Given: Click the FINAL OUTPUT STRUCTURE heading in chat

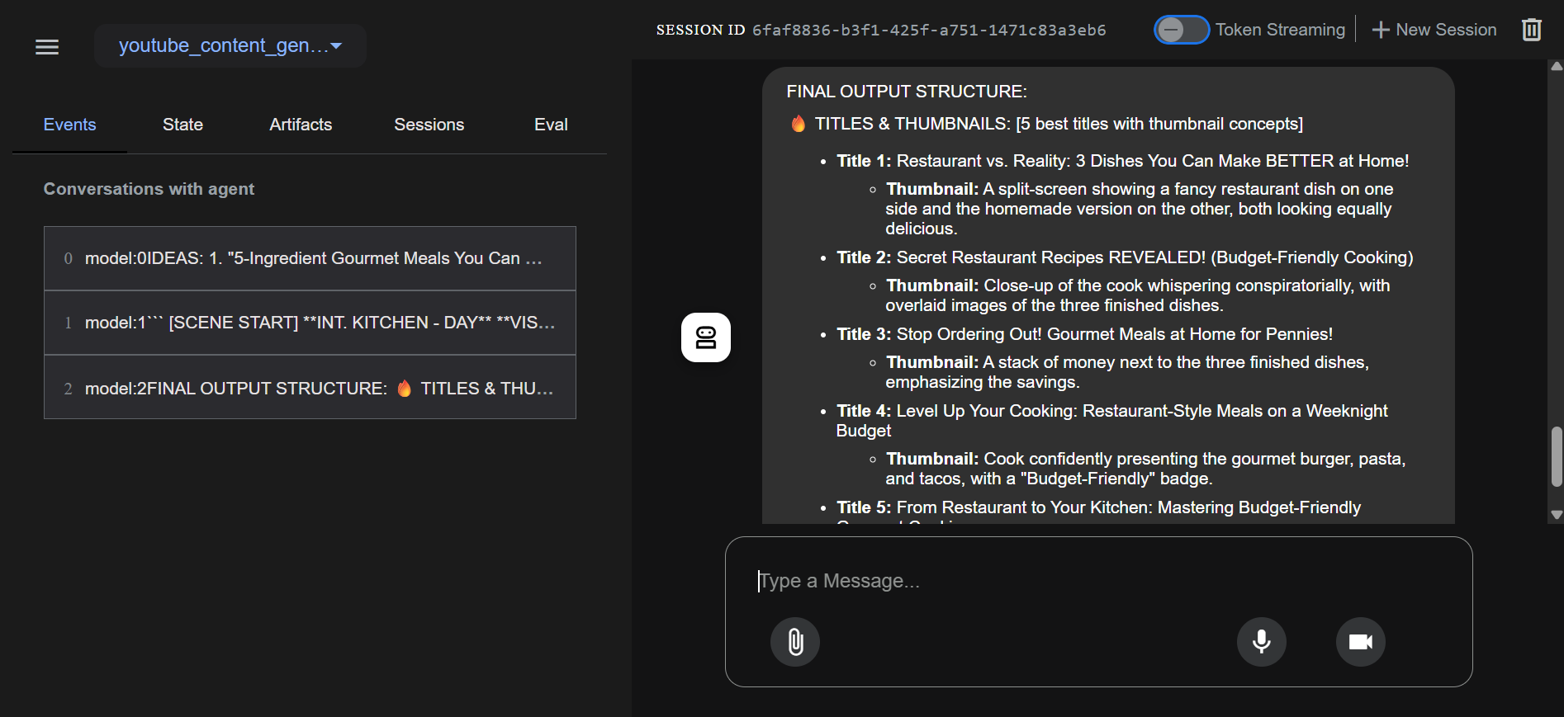Looking at the screenshot, I should [x=907, y=92].
